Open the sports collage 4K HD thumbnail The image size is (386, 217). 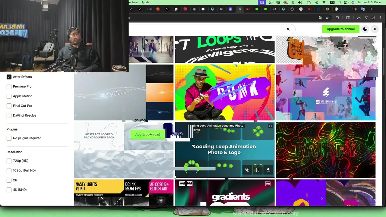tap(326, 92)
